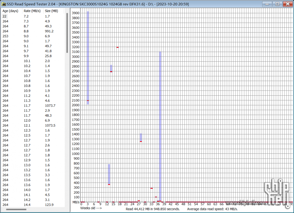
Task: Select the row with rate 14.1
Action: [x=33, y=195]
